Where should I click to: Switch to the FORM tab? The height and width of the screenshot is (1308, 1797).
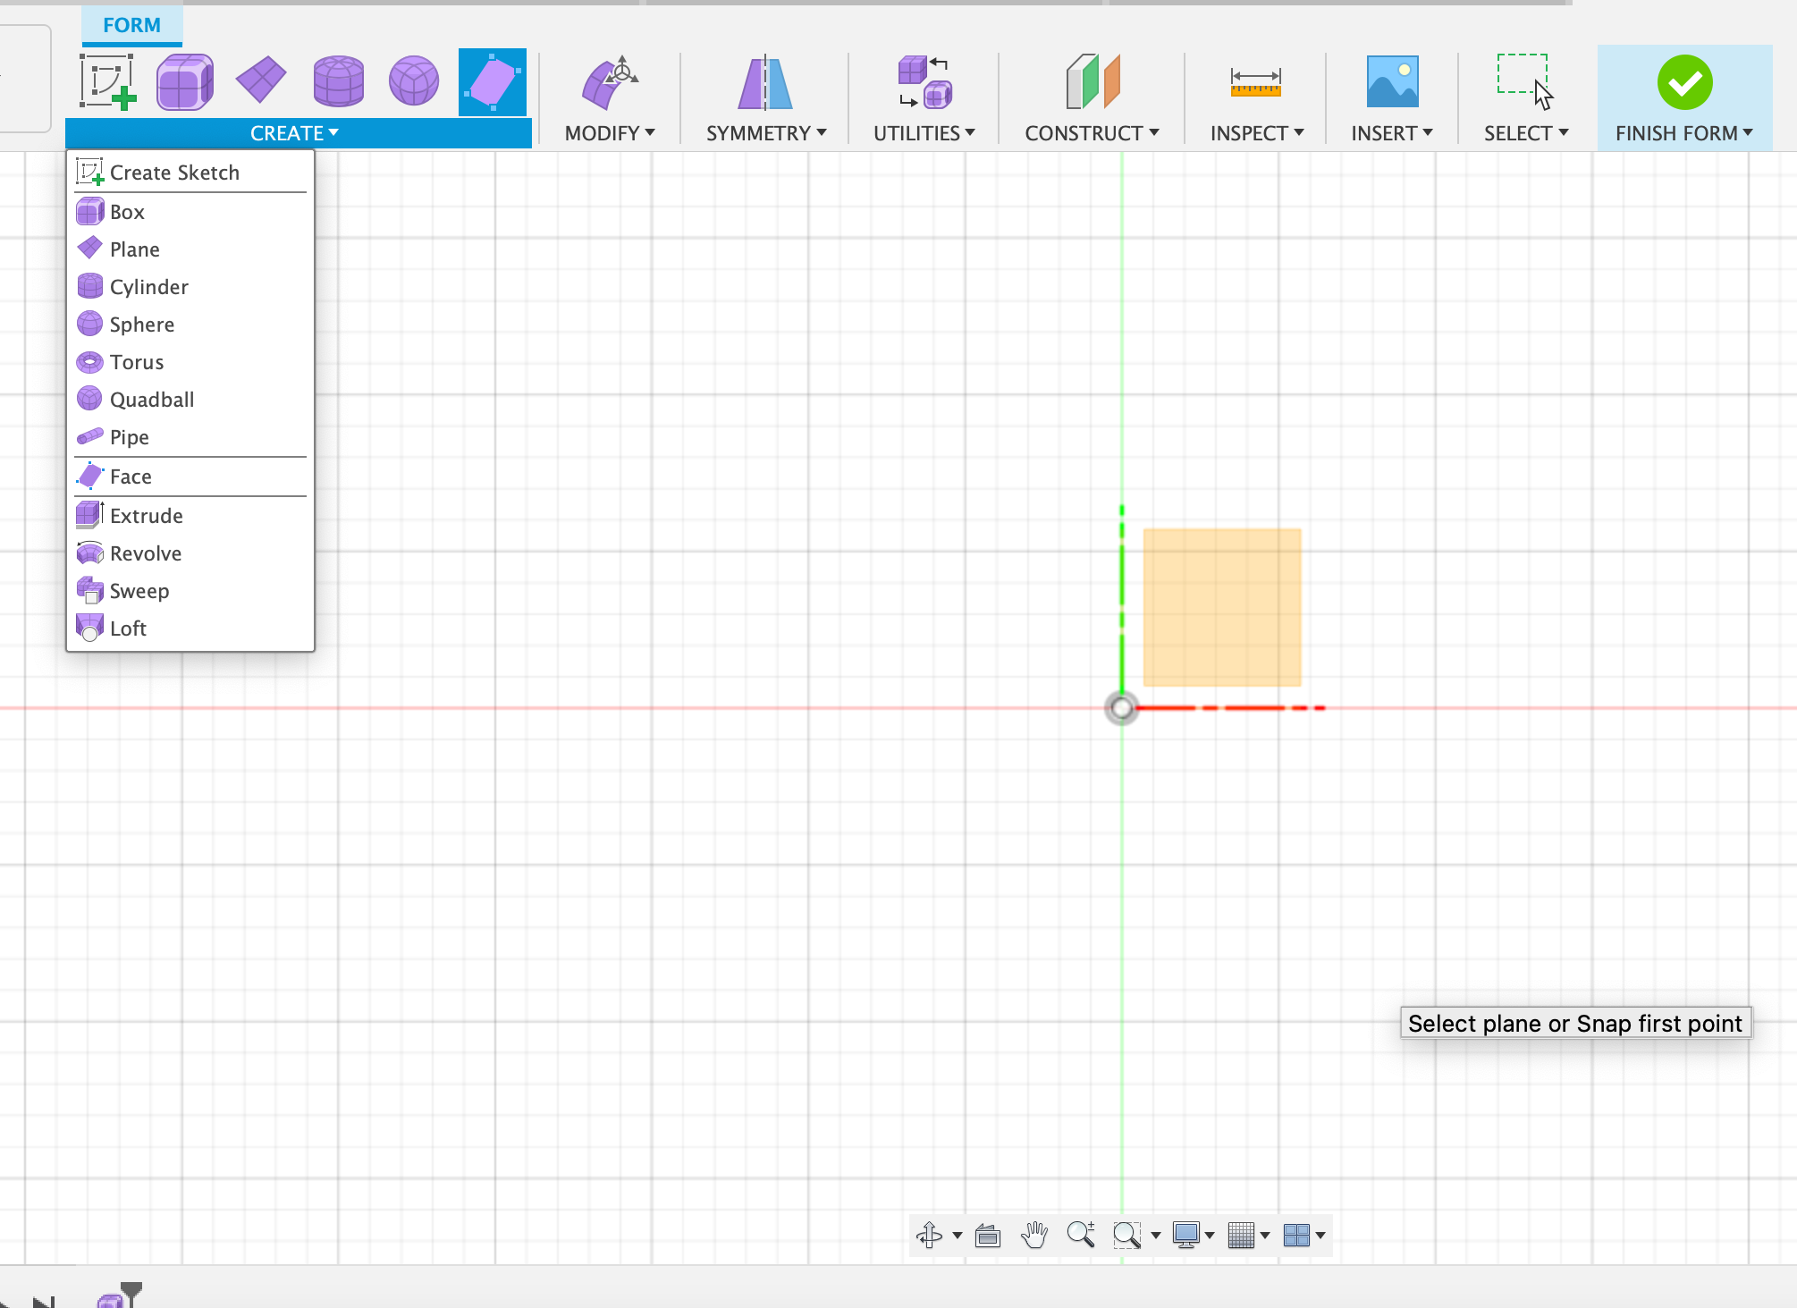point(131,24)
